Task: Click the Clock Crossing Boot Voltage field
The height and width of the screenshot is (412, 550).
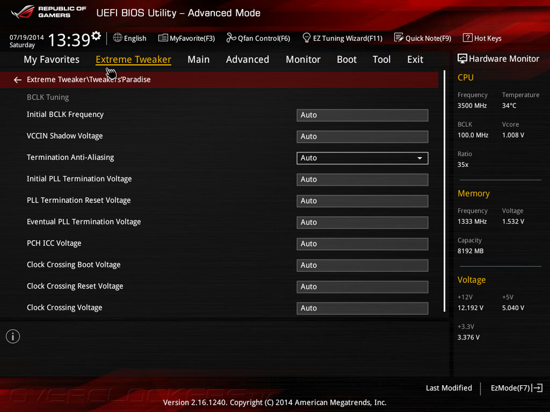Action: point(362,265)
